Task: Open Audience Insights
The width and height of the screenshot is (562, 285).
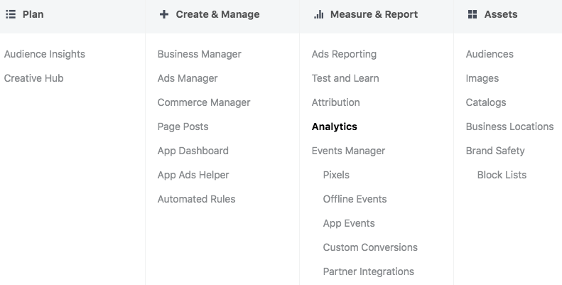Action: (45, 54)
